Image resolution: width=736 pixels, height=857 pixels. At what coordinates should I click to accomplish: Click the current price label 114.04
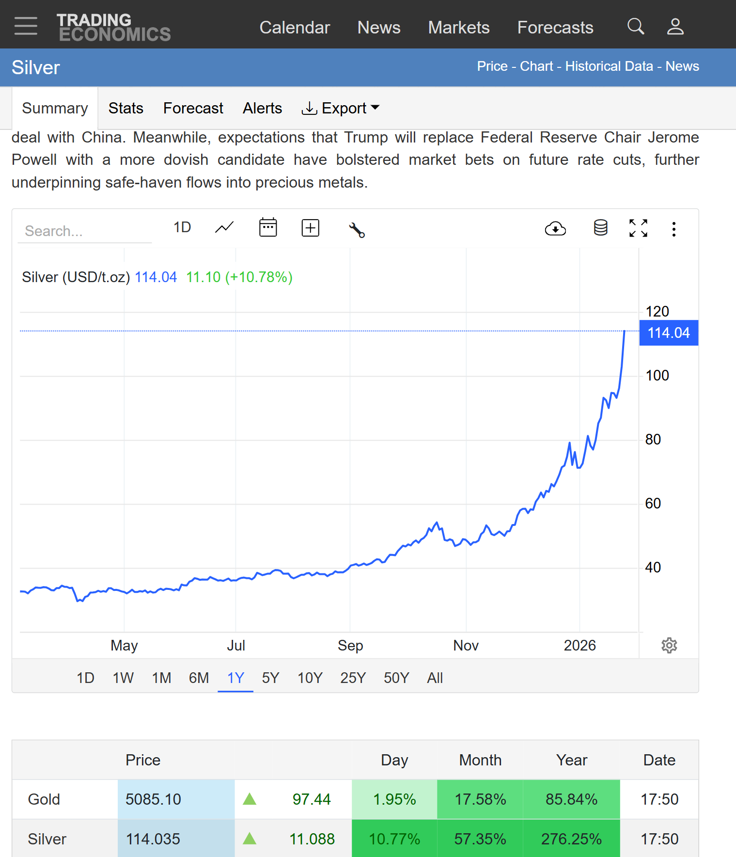669,333
